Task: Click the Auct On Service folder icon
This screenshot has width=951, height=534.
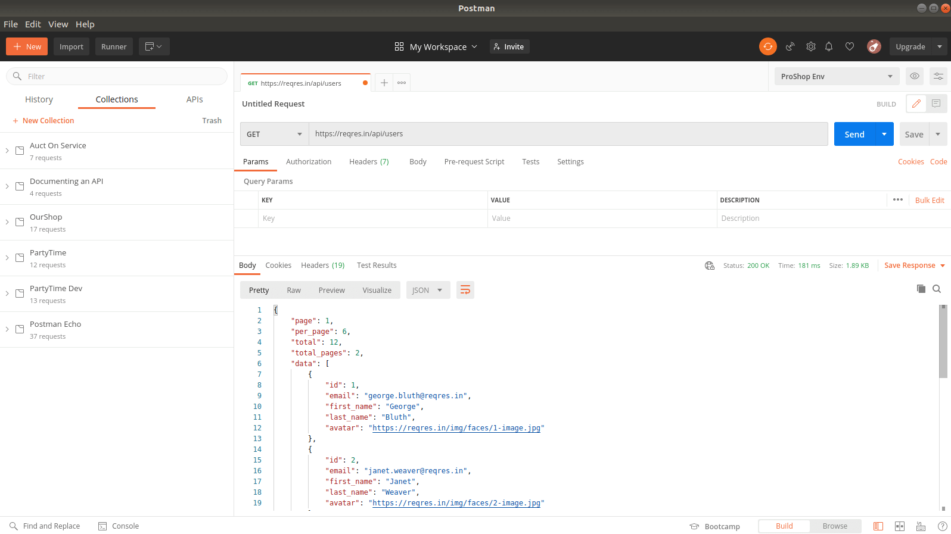Action: 20,151
